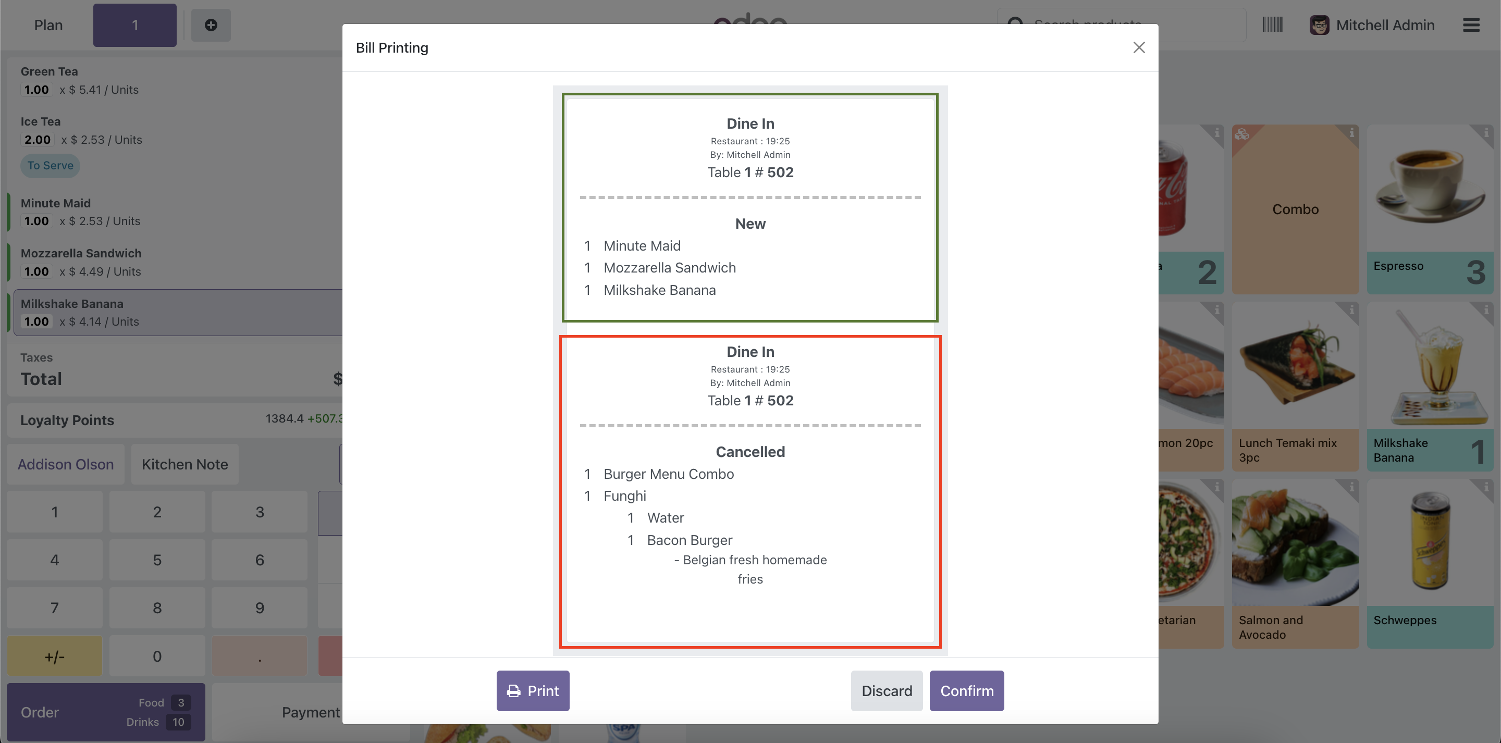Click the plus icon to add new order
1501x743 pixels.
211,25
